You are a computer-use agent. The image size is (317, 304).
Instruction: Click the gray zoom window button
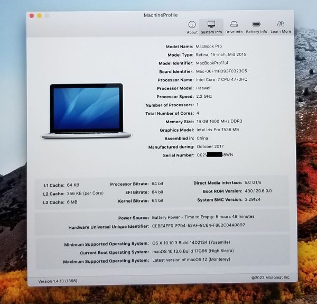point(46,15)
